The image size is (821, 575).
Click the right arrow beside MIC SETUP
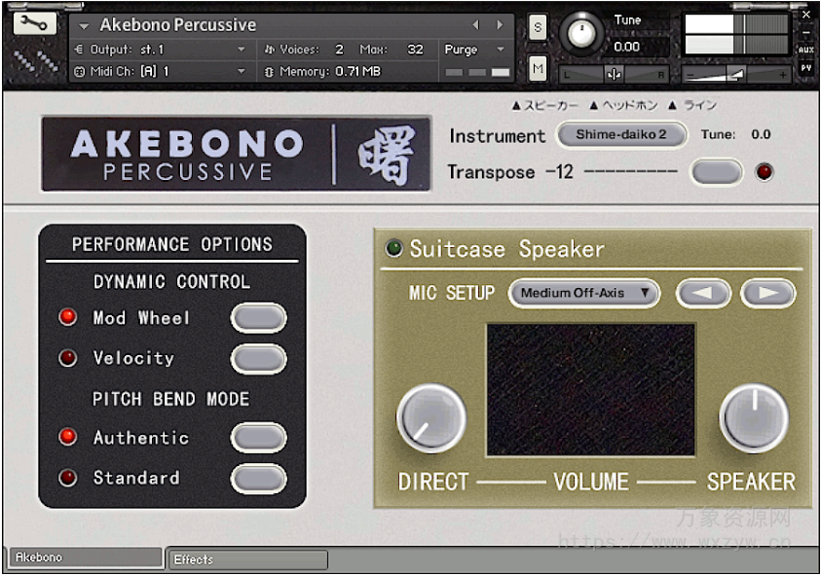(x=764, y=293)
